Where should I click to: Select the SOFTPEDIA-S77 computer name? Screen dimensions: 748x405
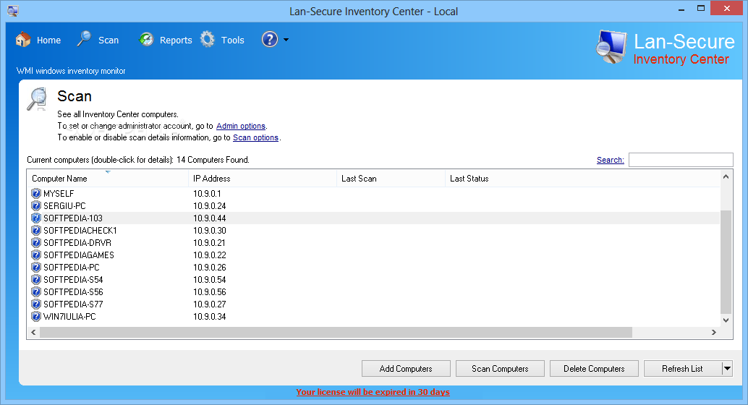click(73, 304)
